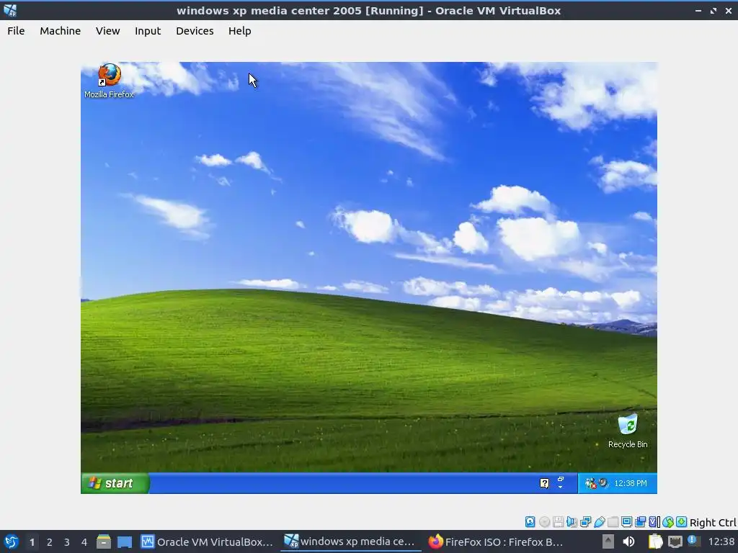The width and height of the screenshot is (738, 553).
Task: Open the Windows XP start menu
Action: [x=115, y=483]
